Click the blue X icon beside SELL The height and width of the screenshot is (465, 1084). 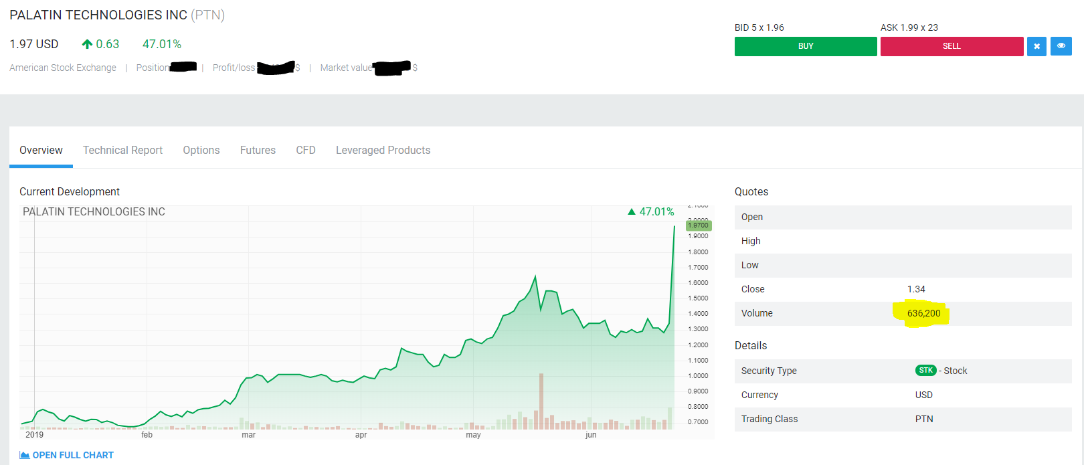coord(1036,46)
